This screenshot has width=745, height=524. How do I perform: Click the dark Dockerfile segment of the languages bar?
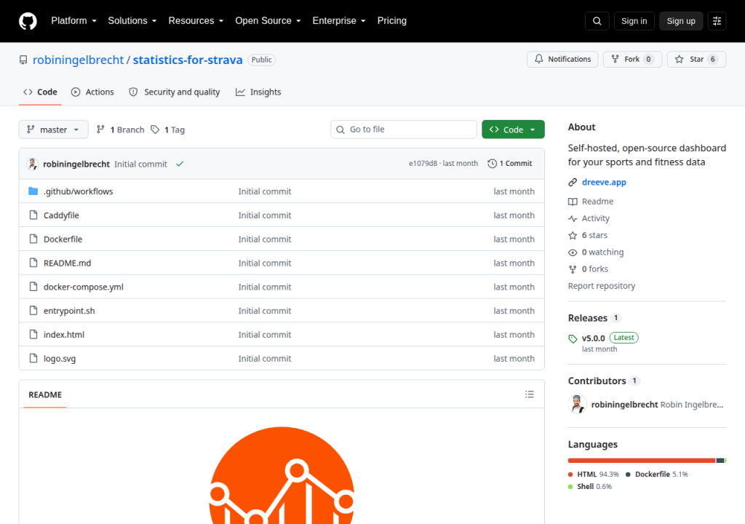(720, 460)
